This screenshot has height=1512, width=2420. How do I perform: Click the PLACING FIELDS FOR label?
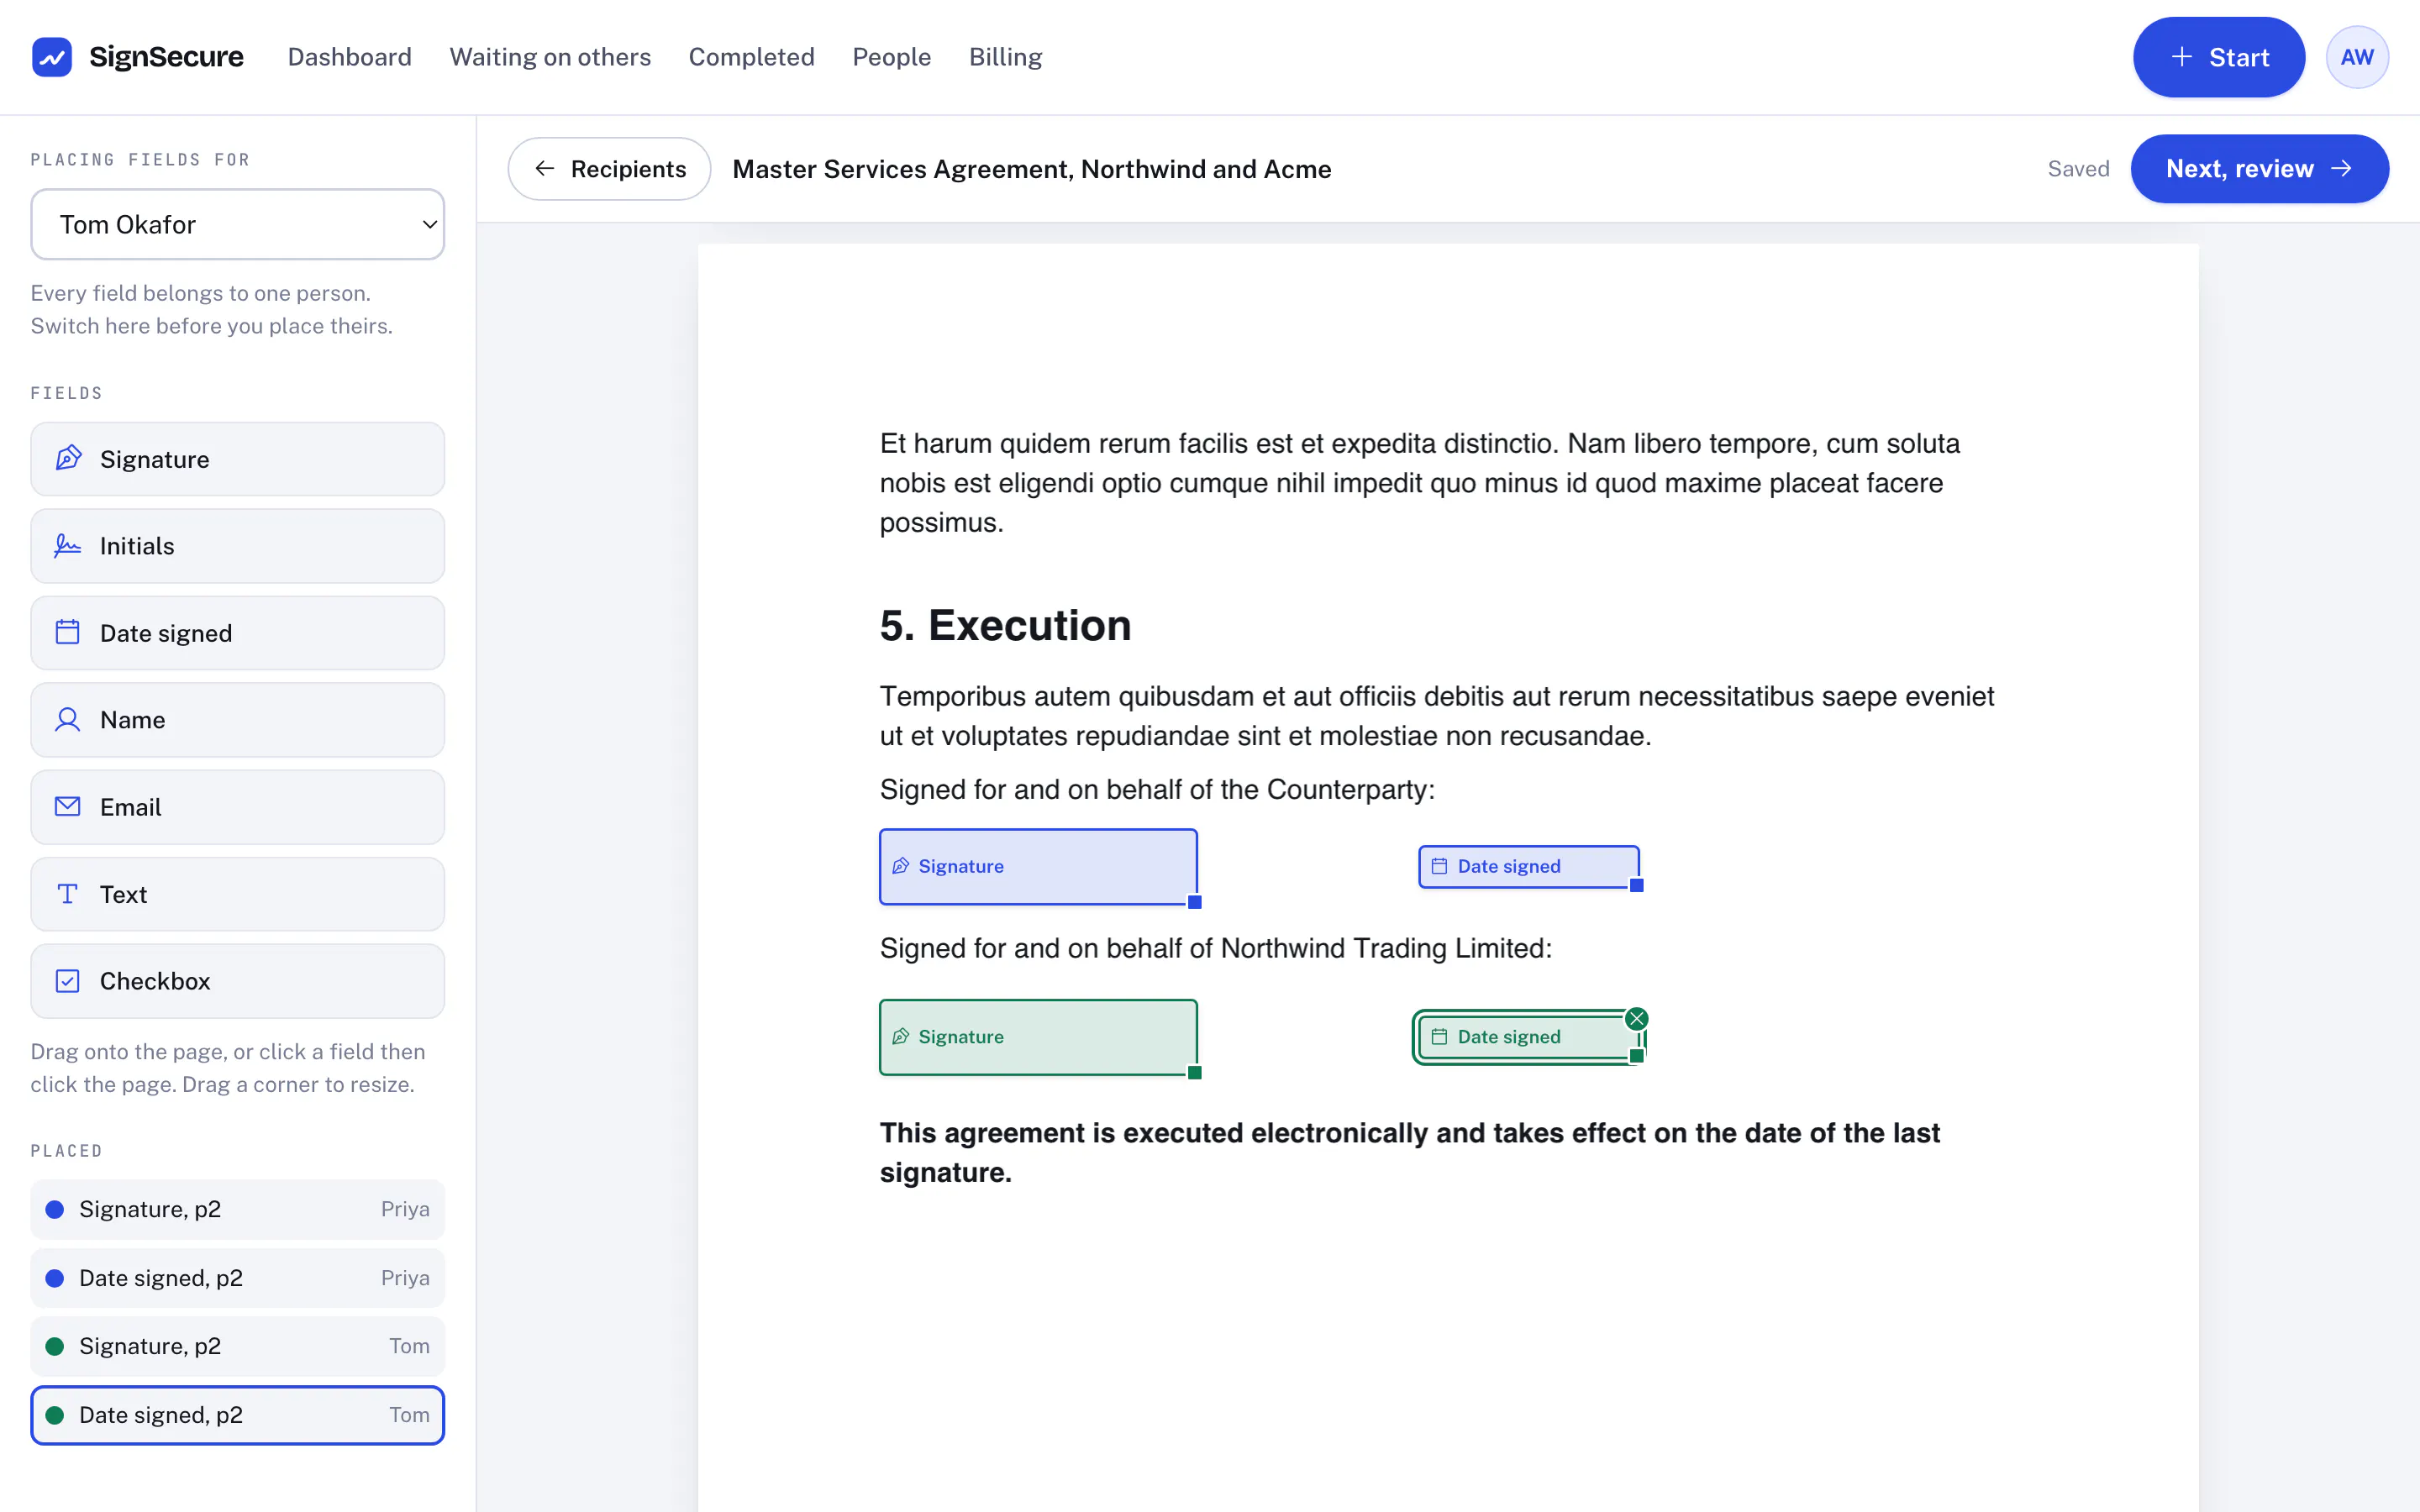pyautogui.click(x=140, y=160)
